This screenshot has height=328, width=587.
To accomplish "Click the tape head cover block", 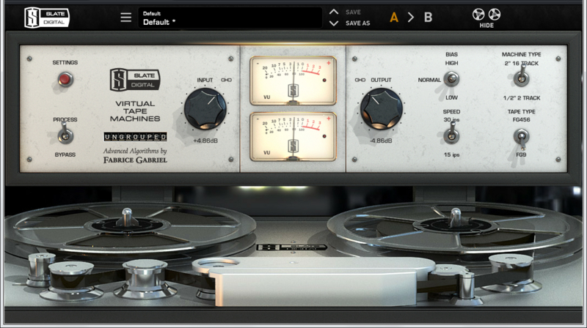I will 315,280.
